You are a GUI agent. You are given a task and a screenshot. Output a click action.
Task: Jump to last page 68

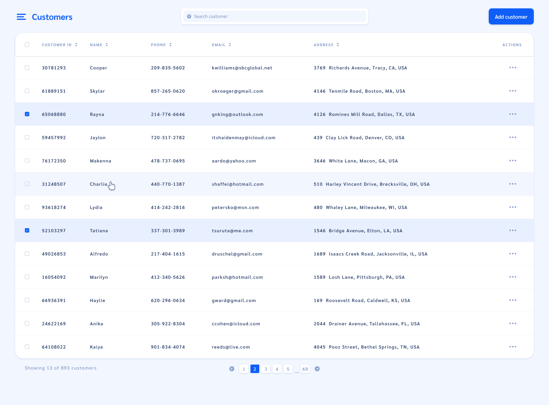click(x=305, y=369)
